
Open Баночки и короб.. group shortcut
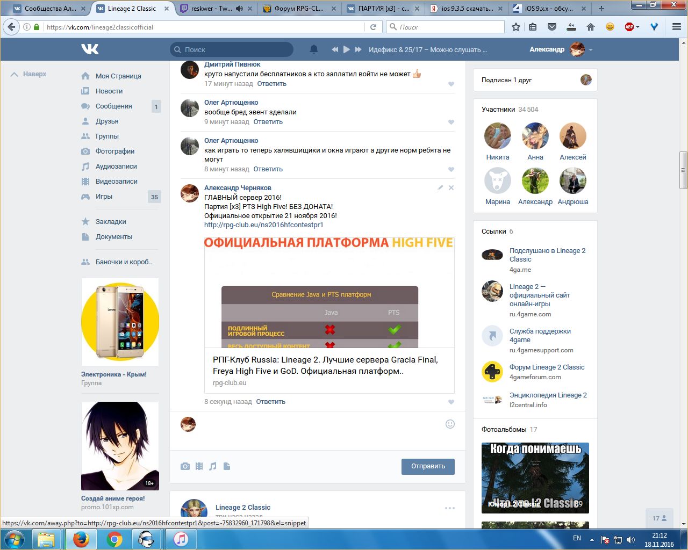coord(124,262)
